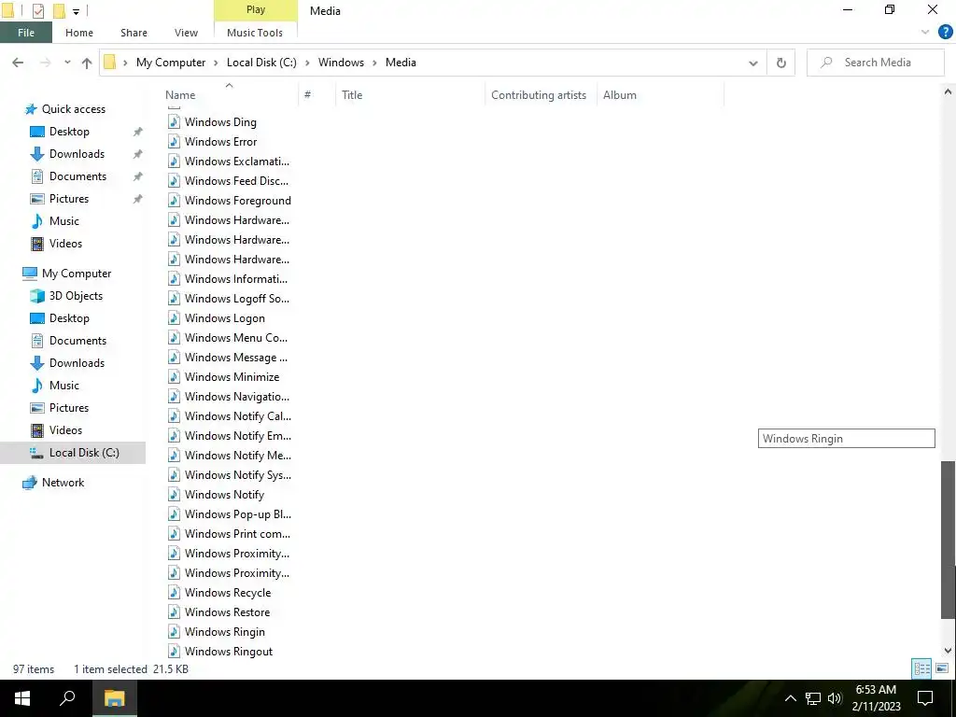Open pinned Downloads under Quick access

click(77, 154)
